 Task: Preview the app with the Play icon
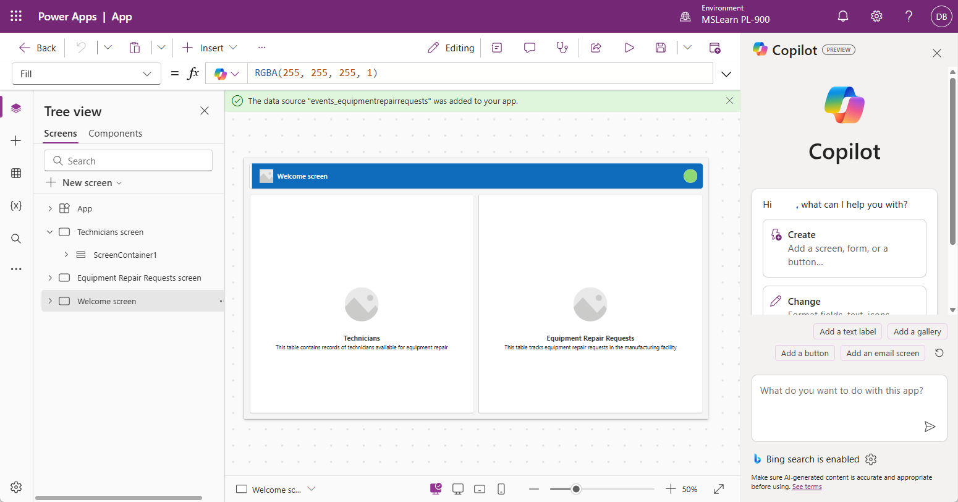coord(629,48)
